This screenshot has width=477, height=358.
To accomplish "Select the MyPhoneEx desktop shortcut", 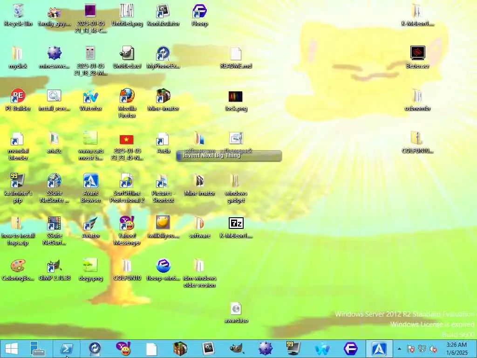I will [163, 57].
